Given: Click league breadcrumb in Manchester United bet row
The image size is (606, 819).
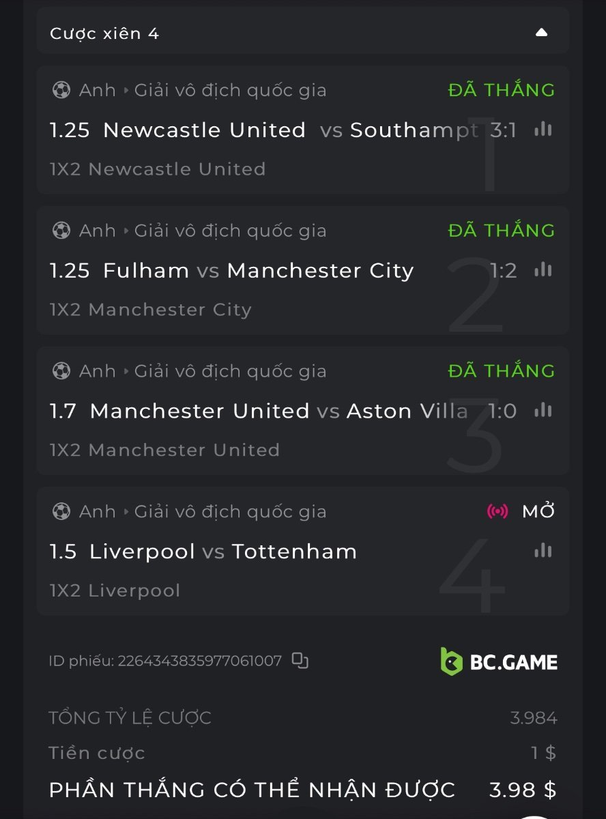Looking at the screenshot, I should click(229, 371).
